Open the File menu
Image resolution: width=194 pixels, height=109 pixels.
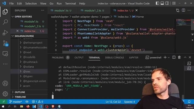pyautogui.click(x=12, y=3)
